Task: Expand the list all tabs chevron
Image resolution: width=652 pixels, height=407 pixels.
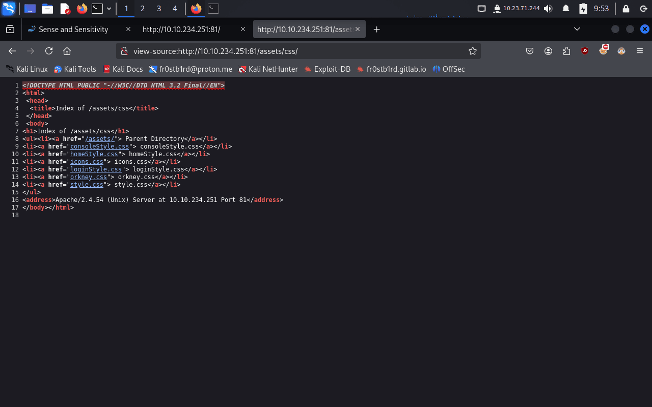Action: [577, 30]
